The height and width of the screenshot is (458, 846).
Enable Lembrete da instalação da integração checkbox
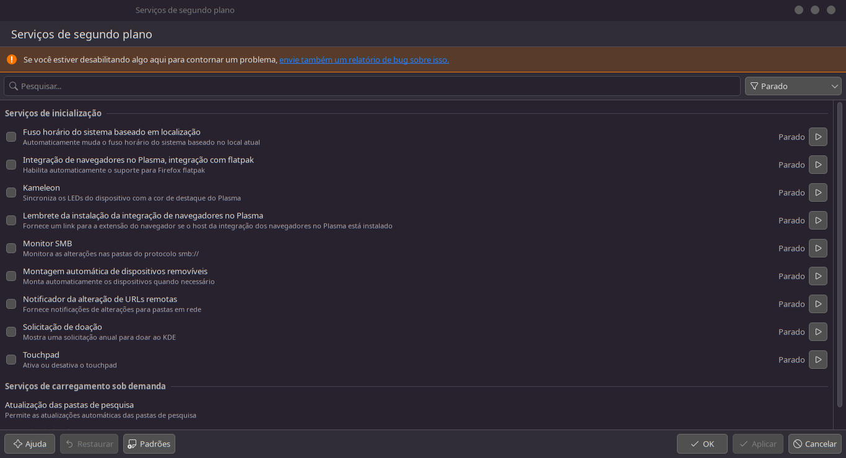coord(11,220)
